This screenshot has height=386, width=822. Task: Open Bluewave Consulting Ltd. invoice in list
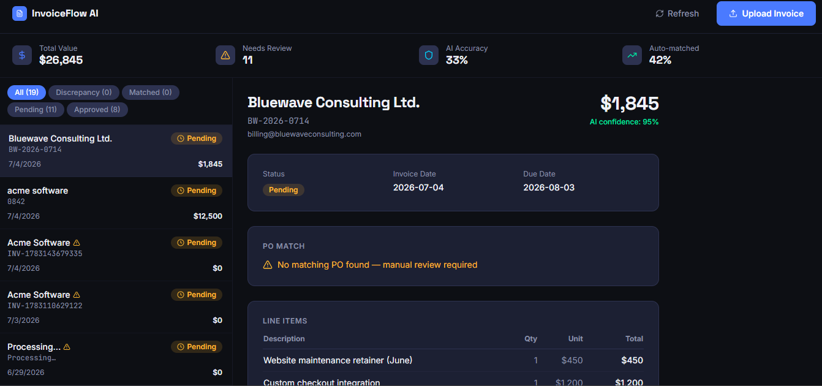click(116, 151)
